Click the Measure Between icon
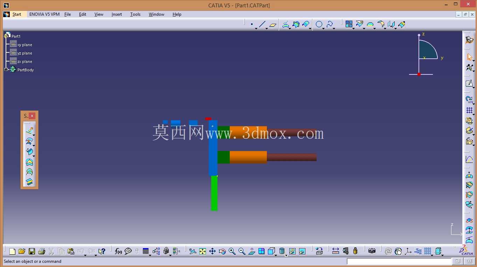 (x=336, y=251)
